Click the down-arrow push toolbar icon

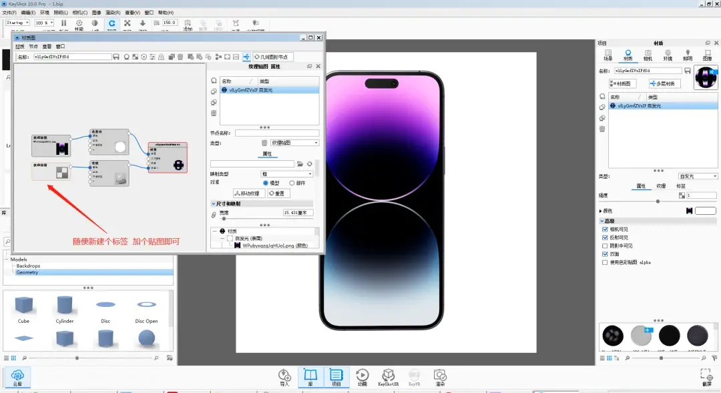[143, 23]
